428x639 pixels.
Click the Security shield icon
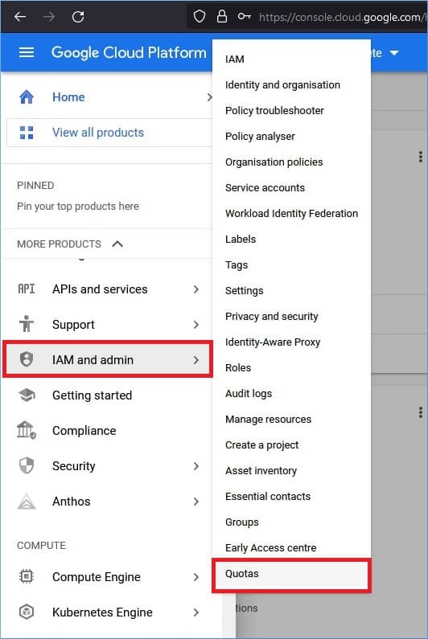(27, 465)
